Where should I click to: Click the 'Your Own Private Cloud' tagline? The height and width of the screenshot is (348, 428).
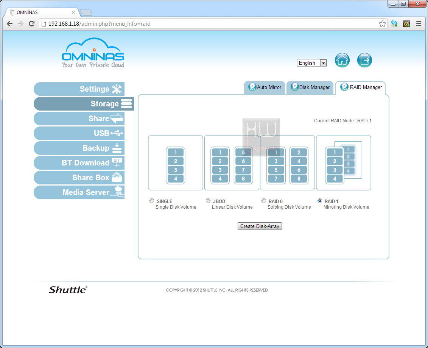tap(93, 65)
